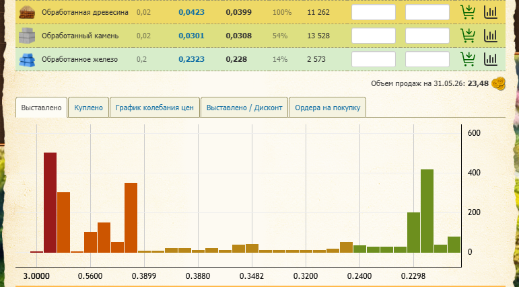Image resolution: width=519 pixels, height=287 pixels.
Task: Click the quantity value 13 528
Action: click(318, 36)
